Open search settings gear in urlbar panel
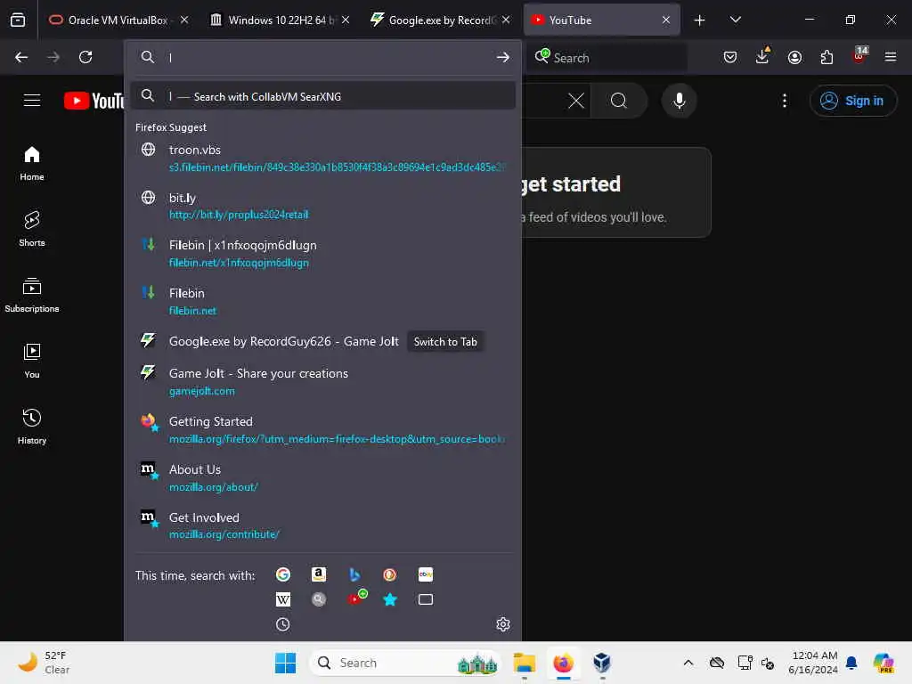Screen dimensions: 912x684 [503, 624]
